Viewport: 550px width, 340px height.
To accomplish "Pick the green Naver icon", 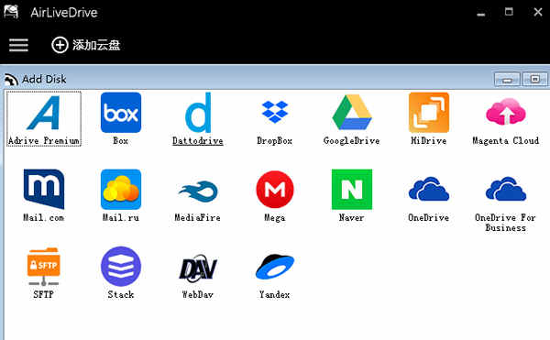I will [x=351, y=190].
